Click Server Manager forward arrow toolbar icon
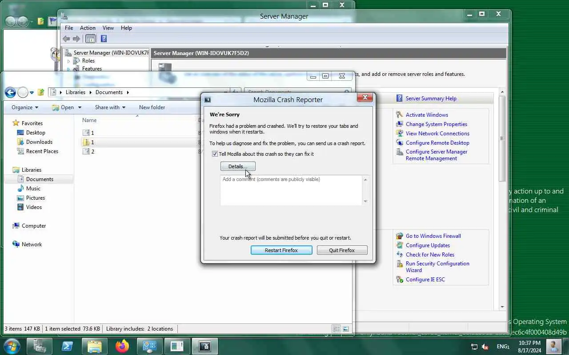569x355 pixels. 76,39
